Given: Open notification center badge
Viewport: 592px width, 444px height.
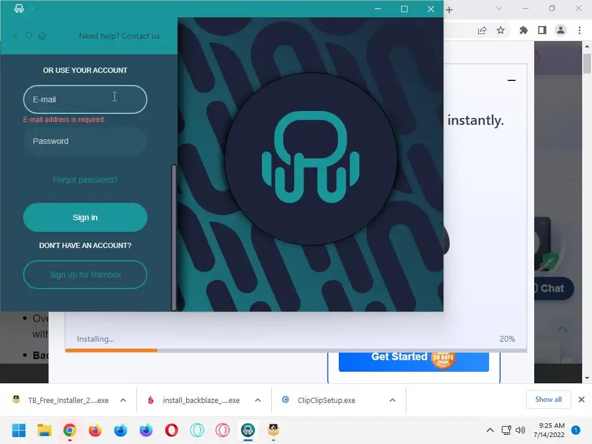Looking at the screenshot, I should click(x=576, y=430).
